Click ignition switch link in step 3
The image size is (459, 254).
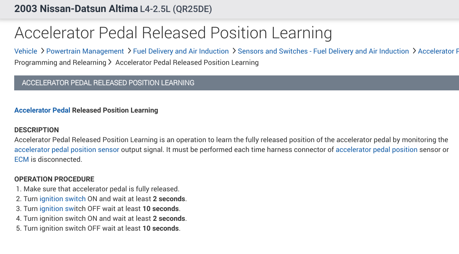(x=57, y=209)
